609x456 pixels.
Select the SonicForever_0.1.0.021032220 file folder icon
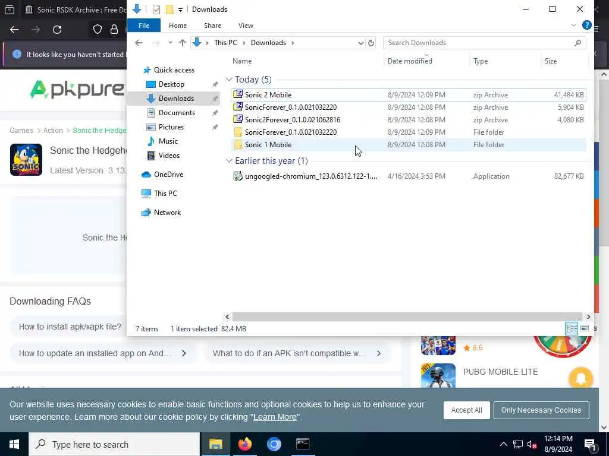coord(238,132)
